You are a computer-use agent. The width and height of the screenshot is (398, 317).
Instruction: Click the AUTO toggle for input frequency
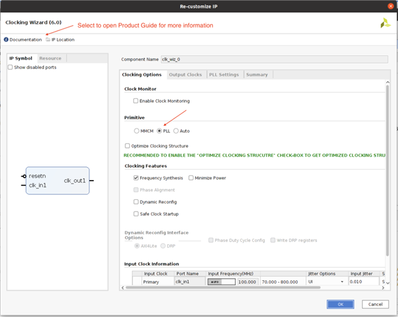(x=221, y=282)
